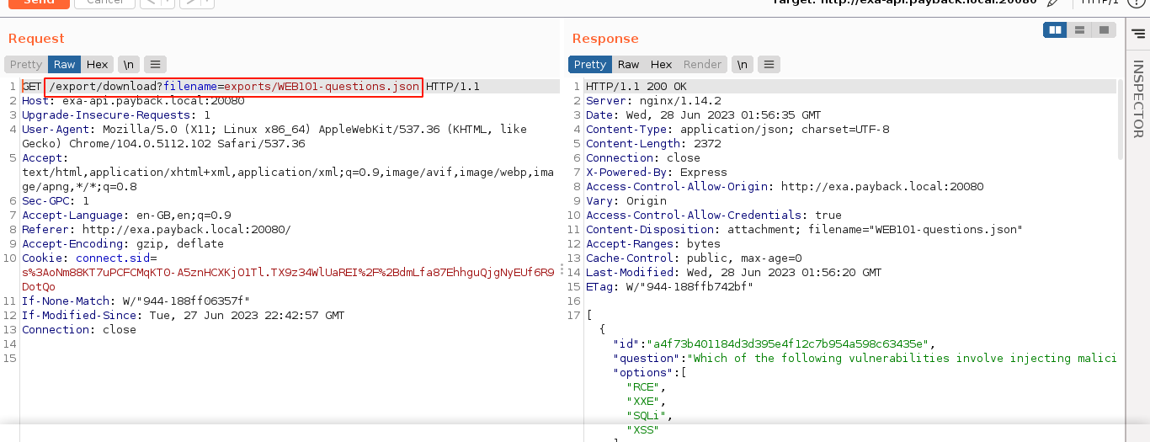Switch to top/bottom split layout icon
Viewport: 1150px width, 442px height.
(1079, 30)
